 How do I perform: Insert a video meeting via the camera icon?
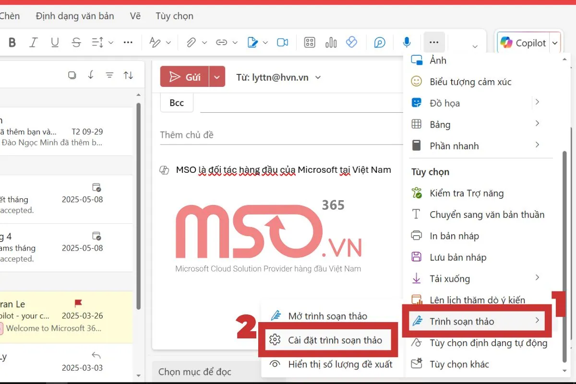coord(282,42)
